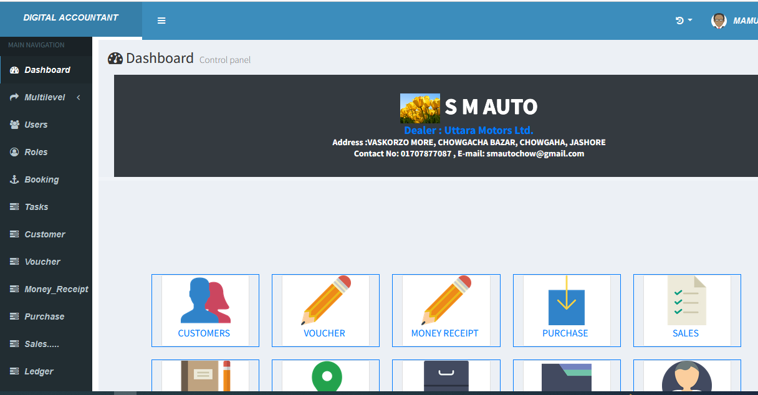
Task: Click the Multilevel share arrow icon
Action: point(14,97)
